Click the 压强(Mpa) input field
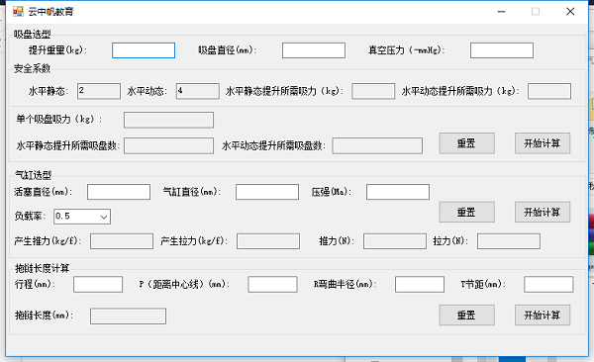Screen dimensions: 594x362 coord(398,192)
